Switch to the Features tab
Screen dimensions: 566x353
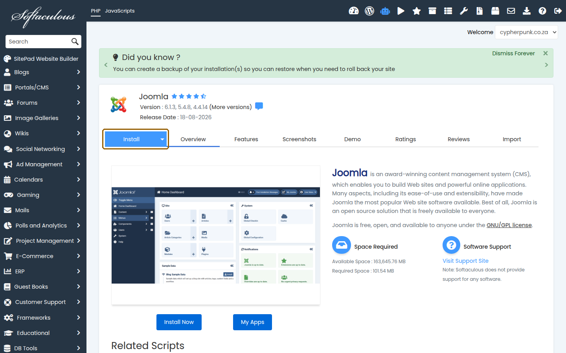pos(246,139)
